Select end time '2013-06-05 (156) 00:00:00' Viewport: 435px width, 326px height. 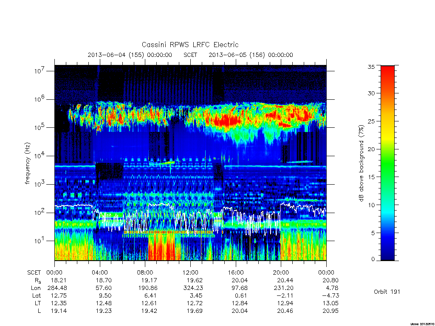(251, 55)
